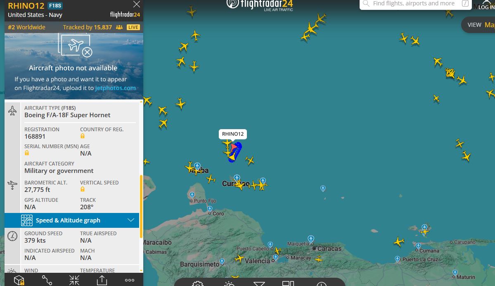495x286 pixels.
Task: Close the RHINO12 flight panel
Action: point(136,4)
